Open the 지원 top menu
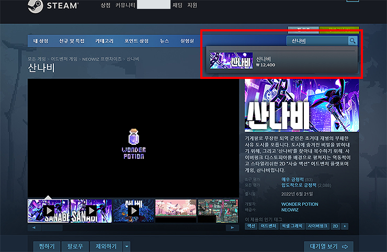Viewport: 387px width, 252px height. [192, 5]
